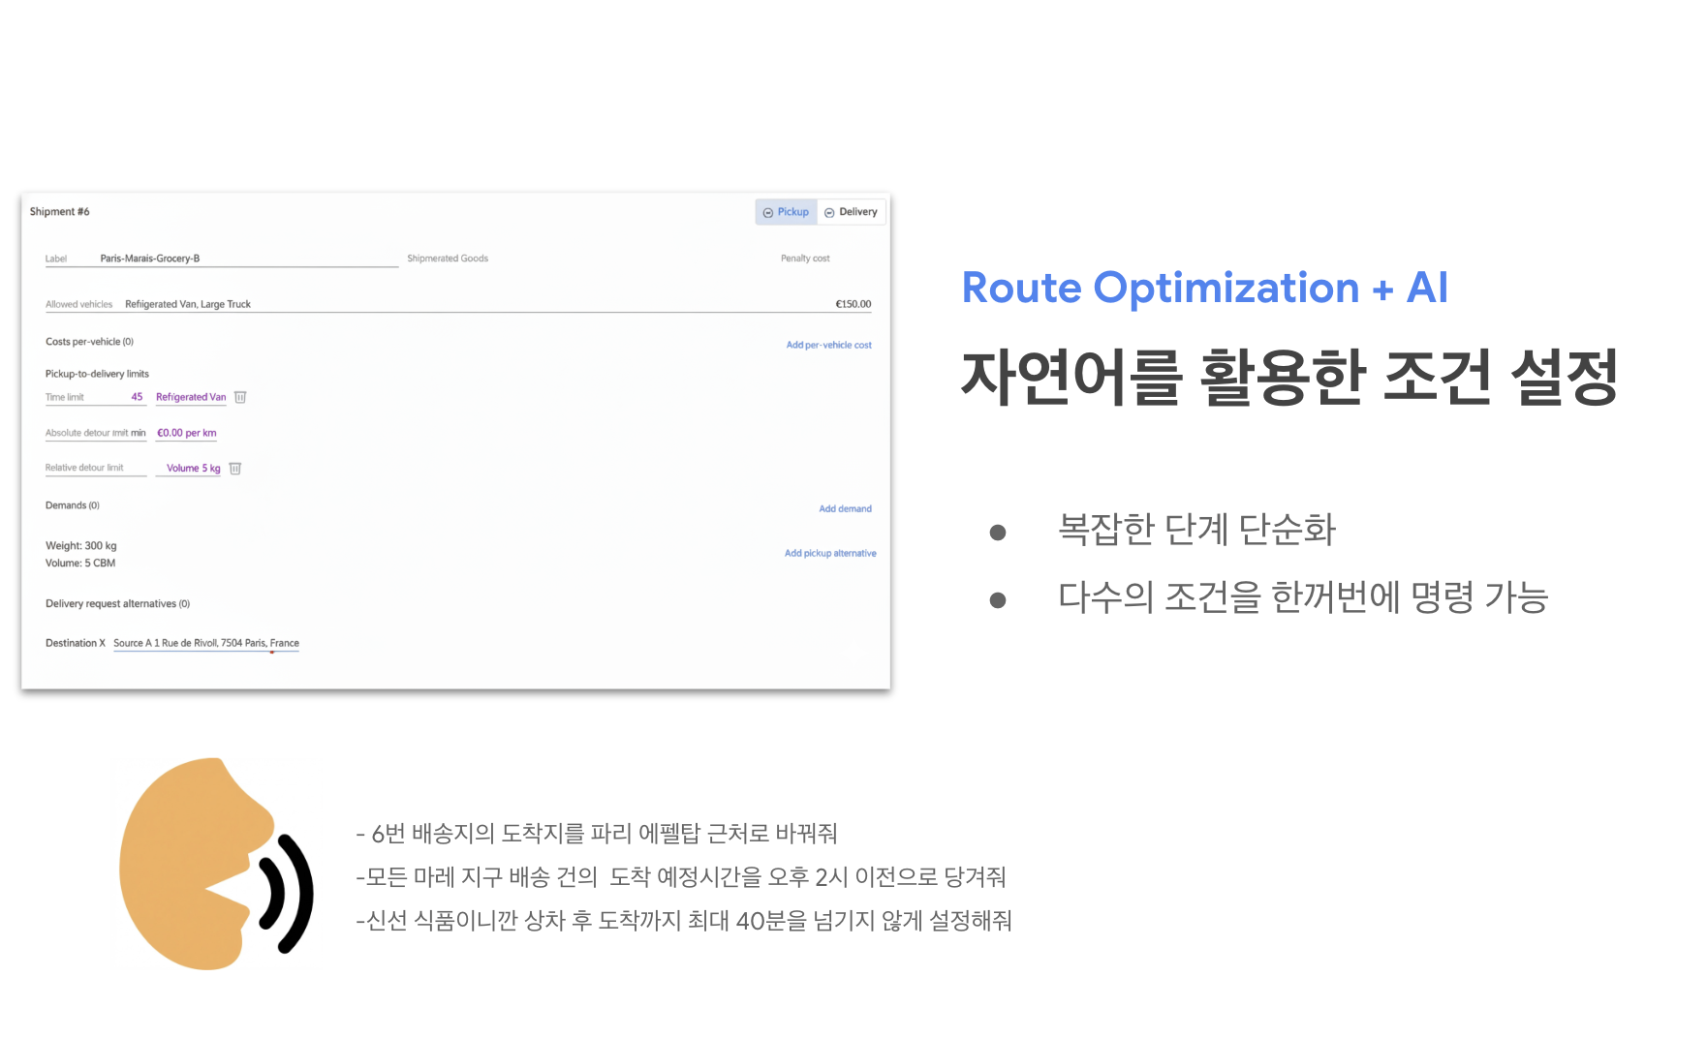Click the Add pickup alternative link

830,553
